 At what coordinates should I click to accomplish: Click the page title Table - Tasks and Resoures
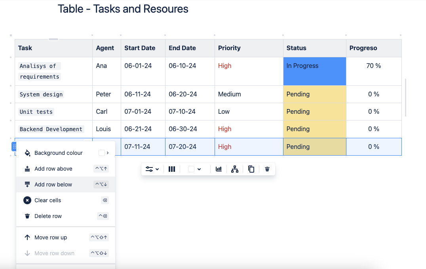123,9
